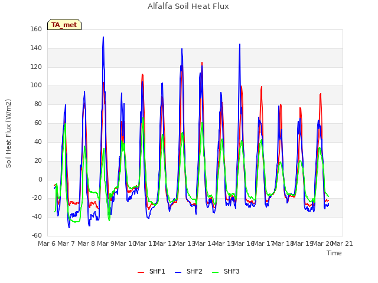Click the Mar 16 x-axis date
This screenshot has height=283, width=378.
pyautogui.click(x=244, y=243)
